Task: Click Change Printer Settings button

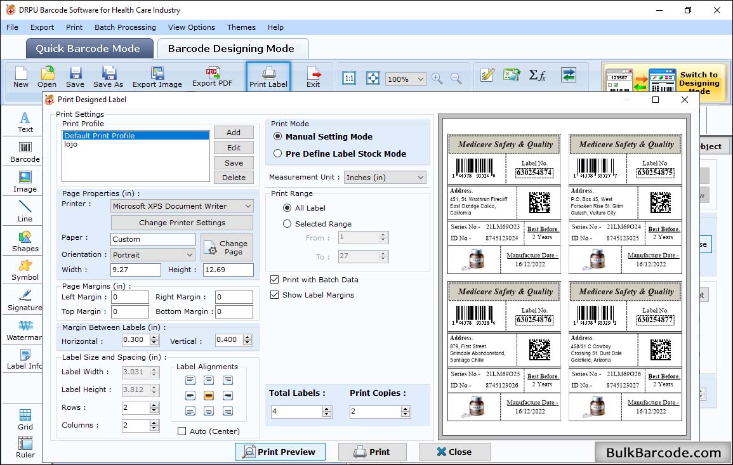Action: [182, 223]
